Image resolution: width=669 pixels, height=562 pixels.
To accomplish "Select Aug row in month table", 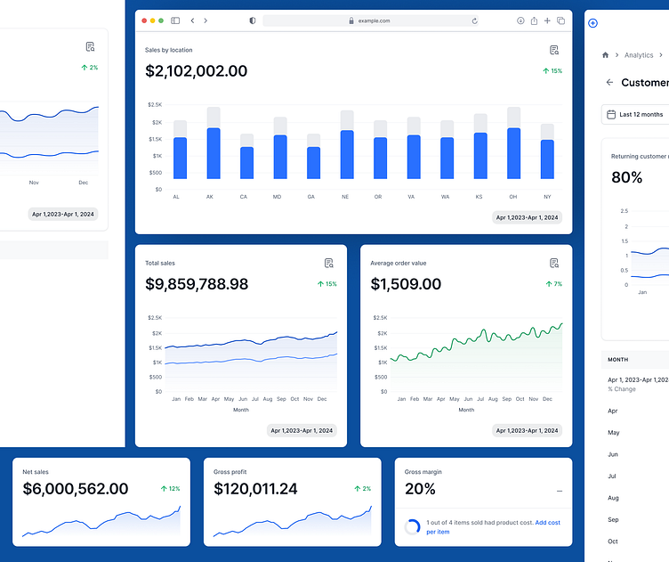I will (613, 498).
